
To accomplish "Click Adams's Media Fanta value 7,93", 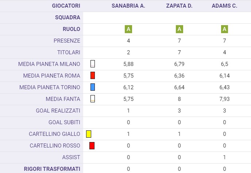I will click(x=224, y=99).
